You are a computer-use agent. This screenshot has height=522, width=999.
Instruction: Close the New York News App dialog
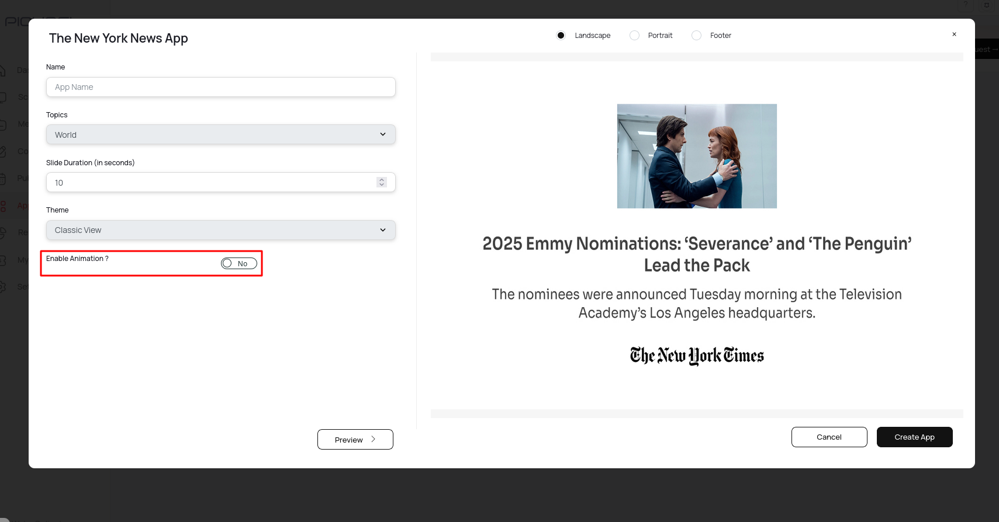tap(954, 34)
